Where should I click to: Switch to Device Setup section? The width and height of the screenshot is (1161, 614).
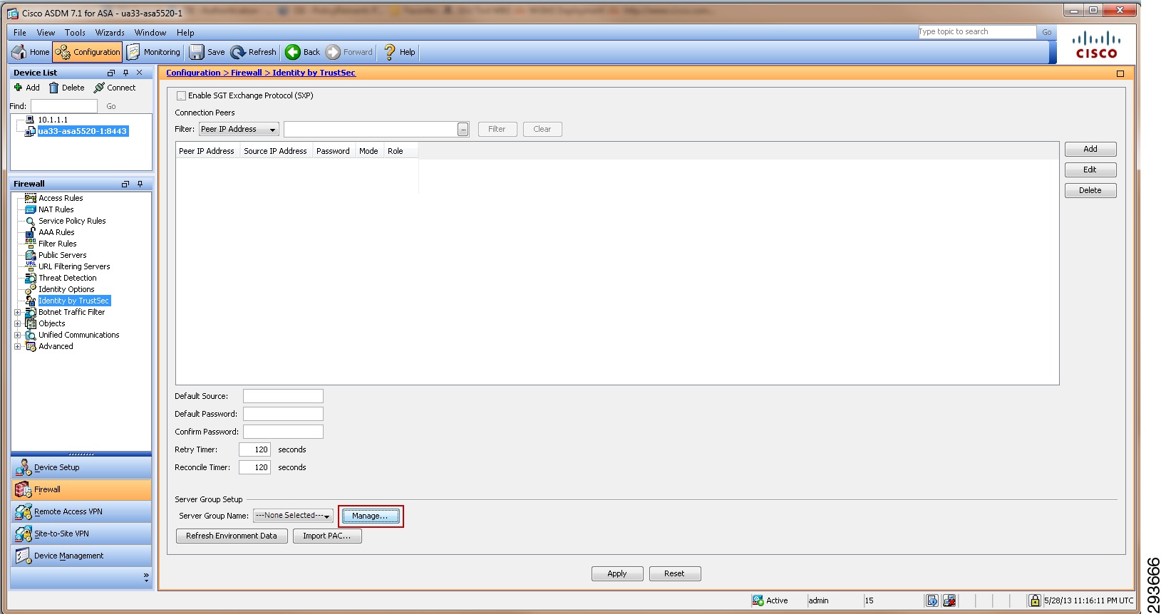pos(81,467)
